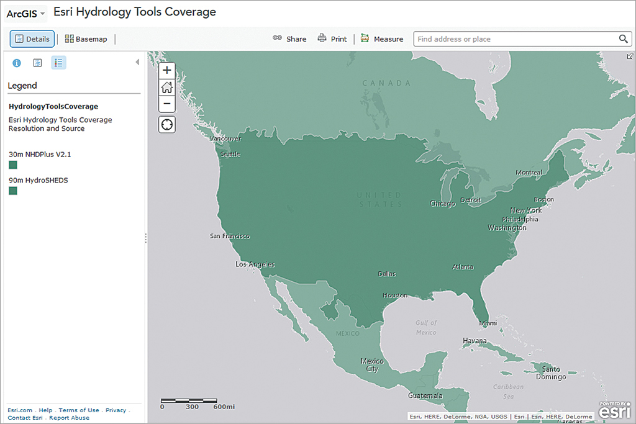Print the current map
This screenshot has width=636, height=424.
coord(332,38)
